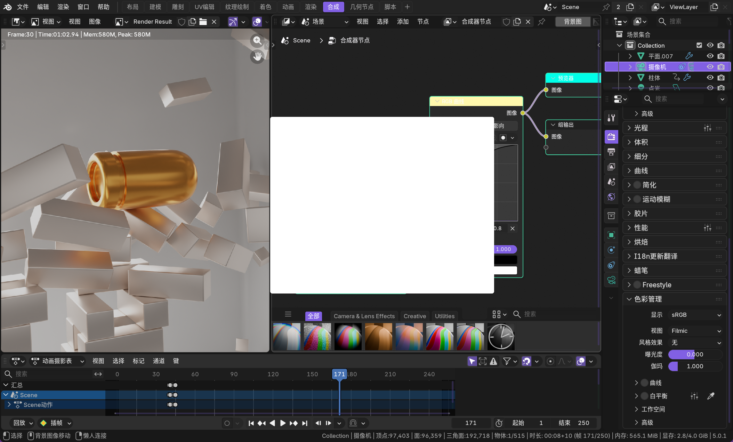
Task: Jump to the last frame endpoint button
Action: (305, 423)
